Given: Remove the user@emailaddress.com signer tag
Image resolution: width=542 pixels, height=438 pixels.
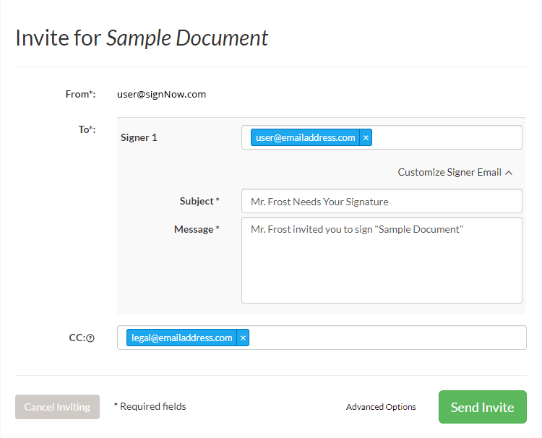Looking at the screenshot, I should coord(366,137).
